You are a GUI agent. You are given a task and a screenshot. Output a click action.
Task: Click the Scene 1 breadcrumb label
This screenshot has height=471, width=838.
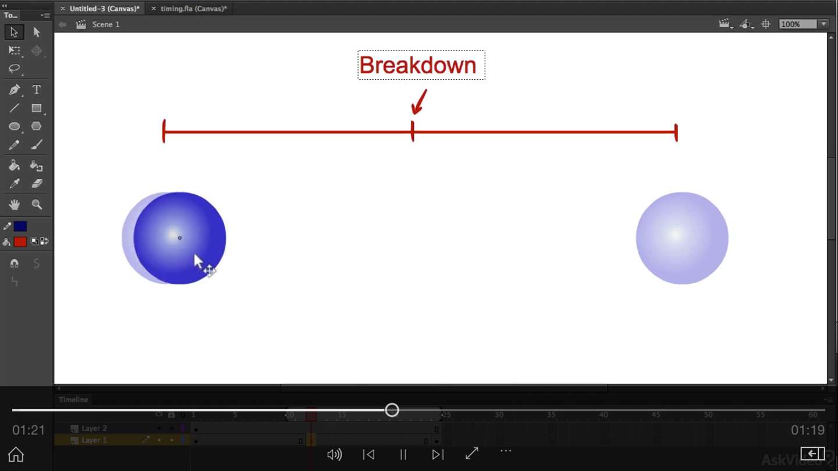click(105, 24)
